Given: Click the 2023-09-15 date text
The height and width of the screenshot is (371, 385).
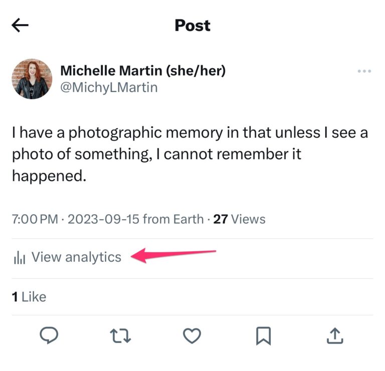Looking at the screenshot, I should (104, 219).
